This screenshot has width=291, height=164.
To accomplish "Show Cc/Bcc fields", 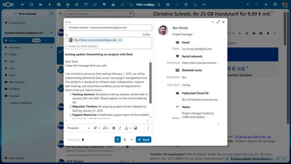I will [147, 35].
